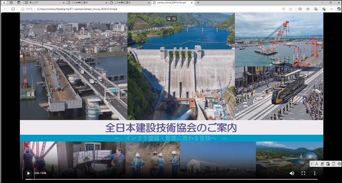Open the Browser essentials icon
The width and height of the screenshot is (342, 183).
pyautogui.click(x=324, y=9)
